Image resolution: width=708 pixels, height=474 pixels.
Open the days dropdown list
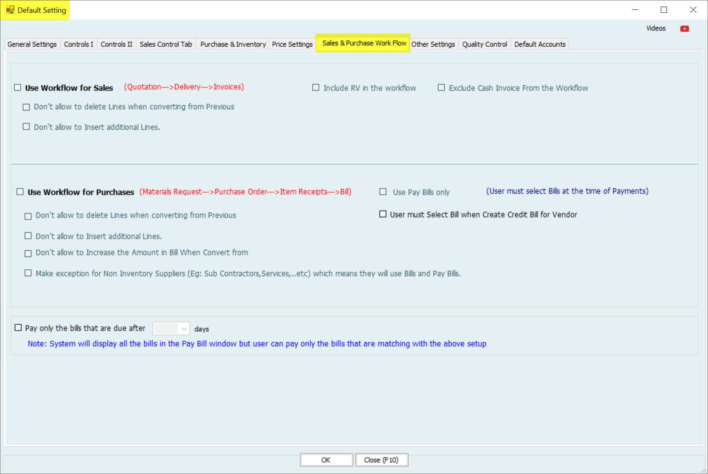184,329
